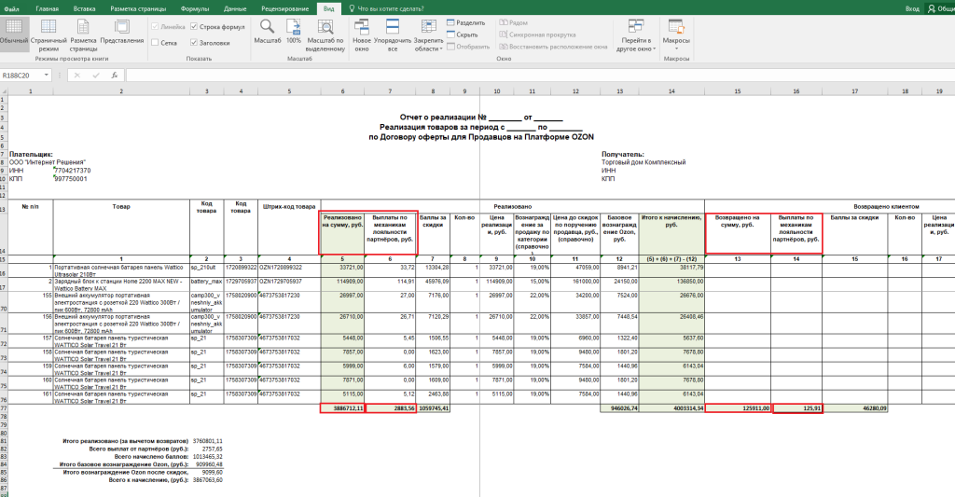Screen dimensions: 955x497
Task: Switch to Страничный режим page break view
Action: 48,35
